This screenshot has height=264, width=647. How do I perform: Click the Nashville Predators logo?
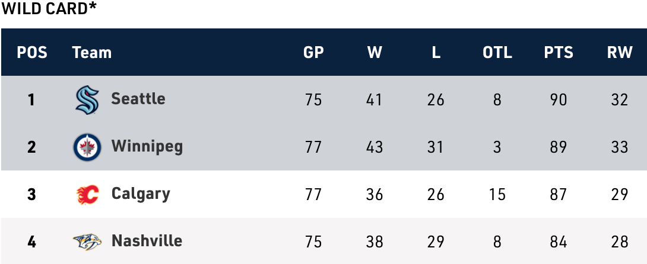point(87,242)
